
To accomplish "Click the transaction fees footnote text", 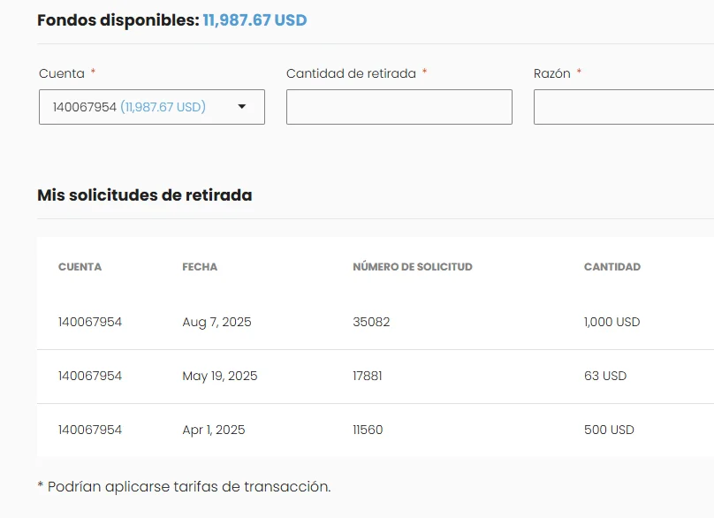I will click(184, 486).
